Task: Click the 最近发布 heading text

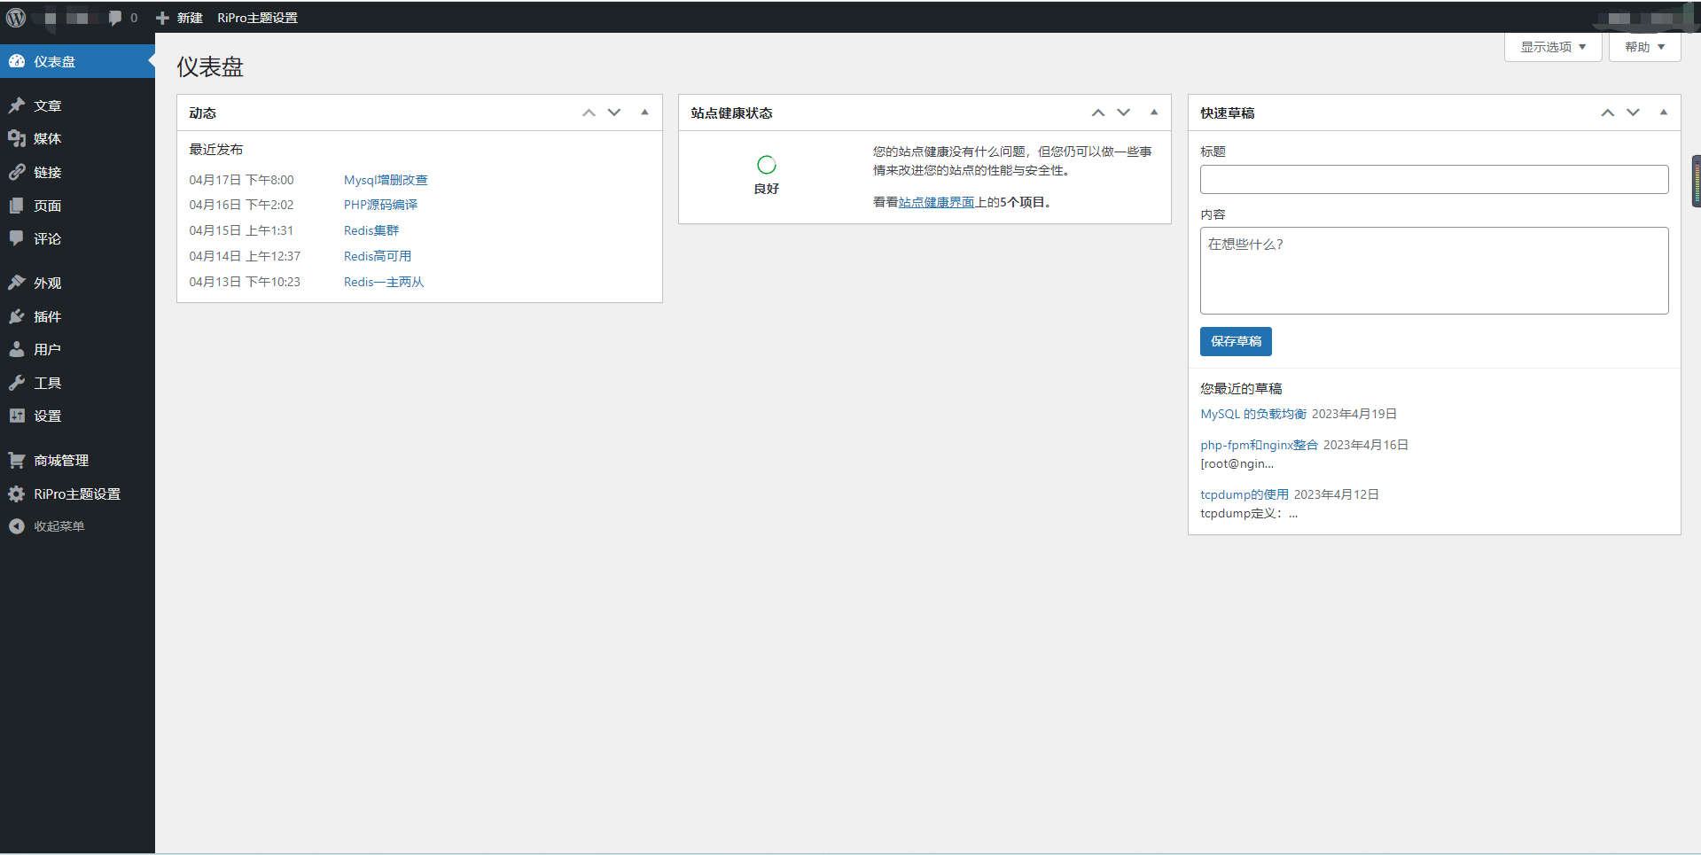Action: pyautogui.click(x=216, y=150)
